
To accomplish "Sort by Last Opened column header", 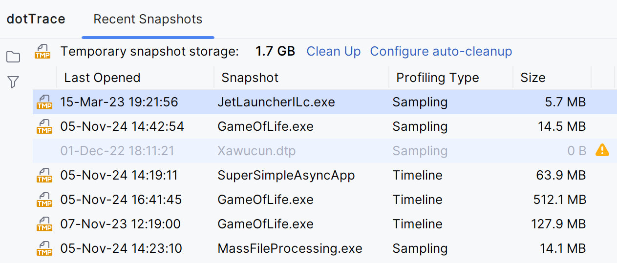I will point(102,78).
